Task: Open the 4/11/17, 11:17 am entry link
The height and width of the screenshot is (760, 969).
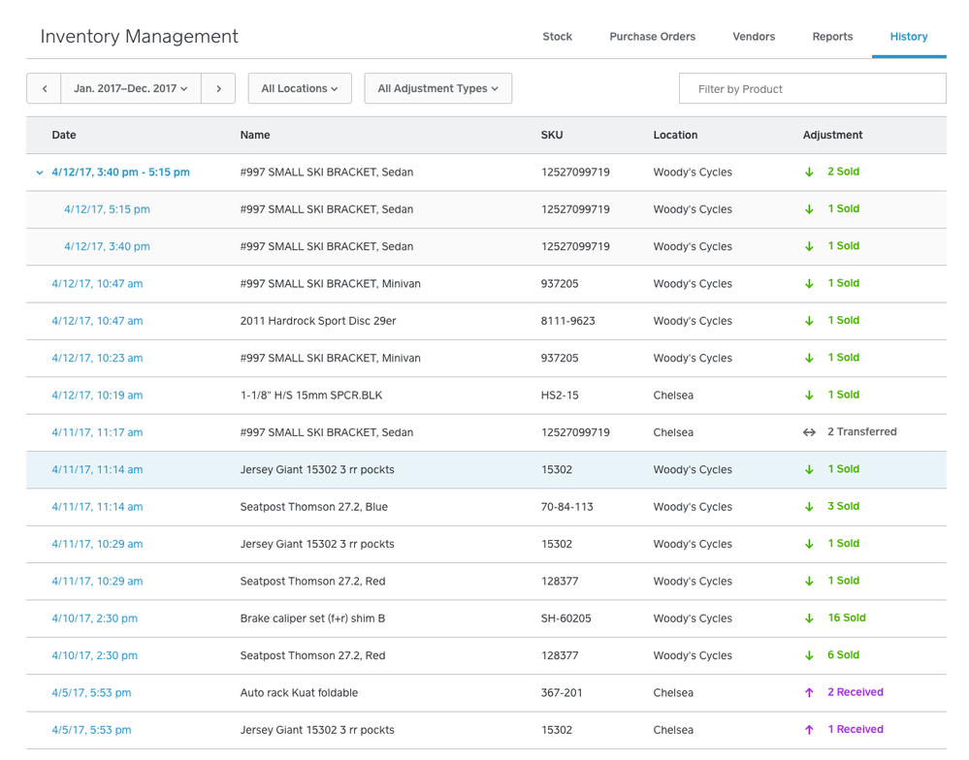Action: pyautogui.click(x=97, y=432)
